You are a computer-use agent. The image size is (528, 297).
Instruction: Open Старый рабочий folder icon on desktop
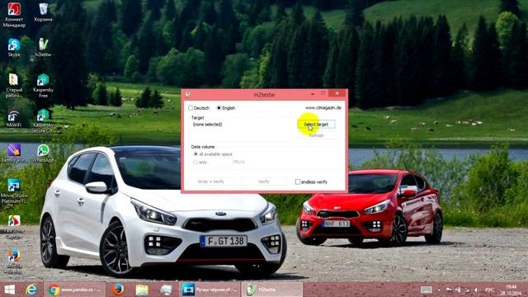point(14,86)
